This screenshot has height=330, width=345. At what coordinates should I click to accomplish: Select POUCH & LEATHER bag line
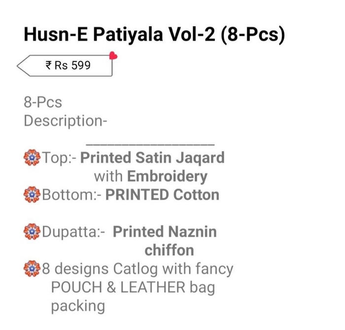point(133,287)
